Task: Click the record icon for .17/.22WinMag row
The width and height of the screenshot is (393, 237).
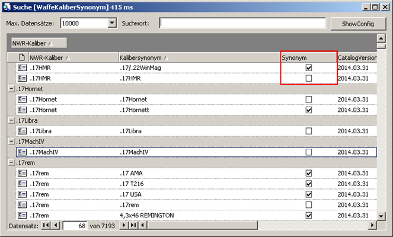Action: (x=23, y=68)
